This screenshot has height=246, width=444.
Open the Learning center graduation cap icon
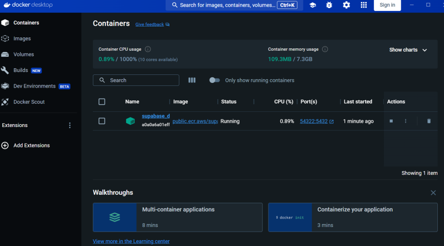tap(313, 5)
